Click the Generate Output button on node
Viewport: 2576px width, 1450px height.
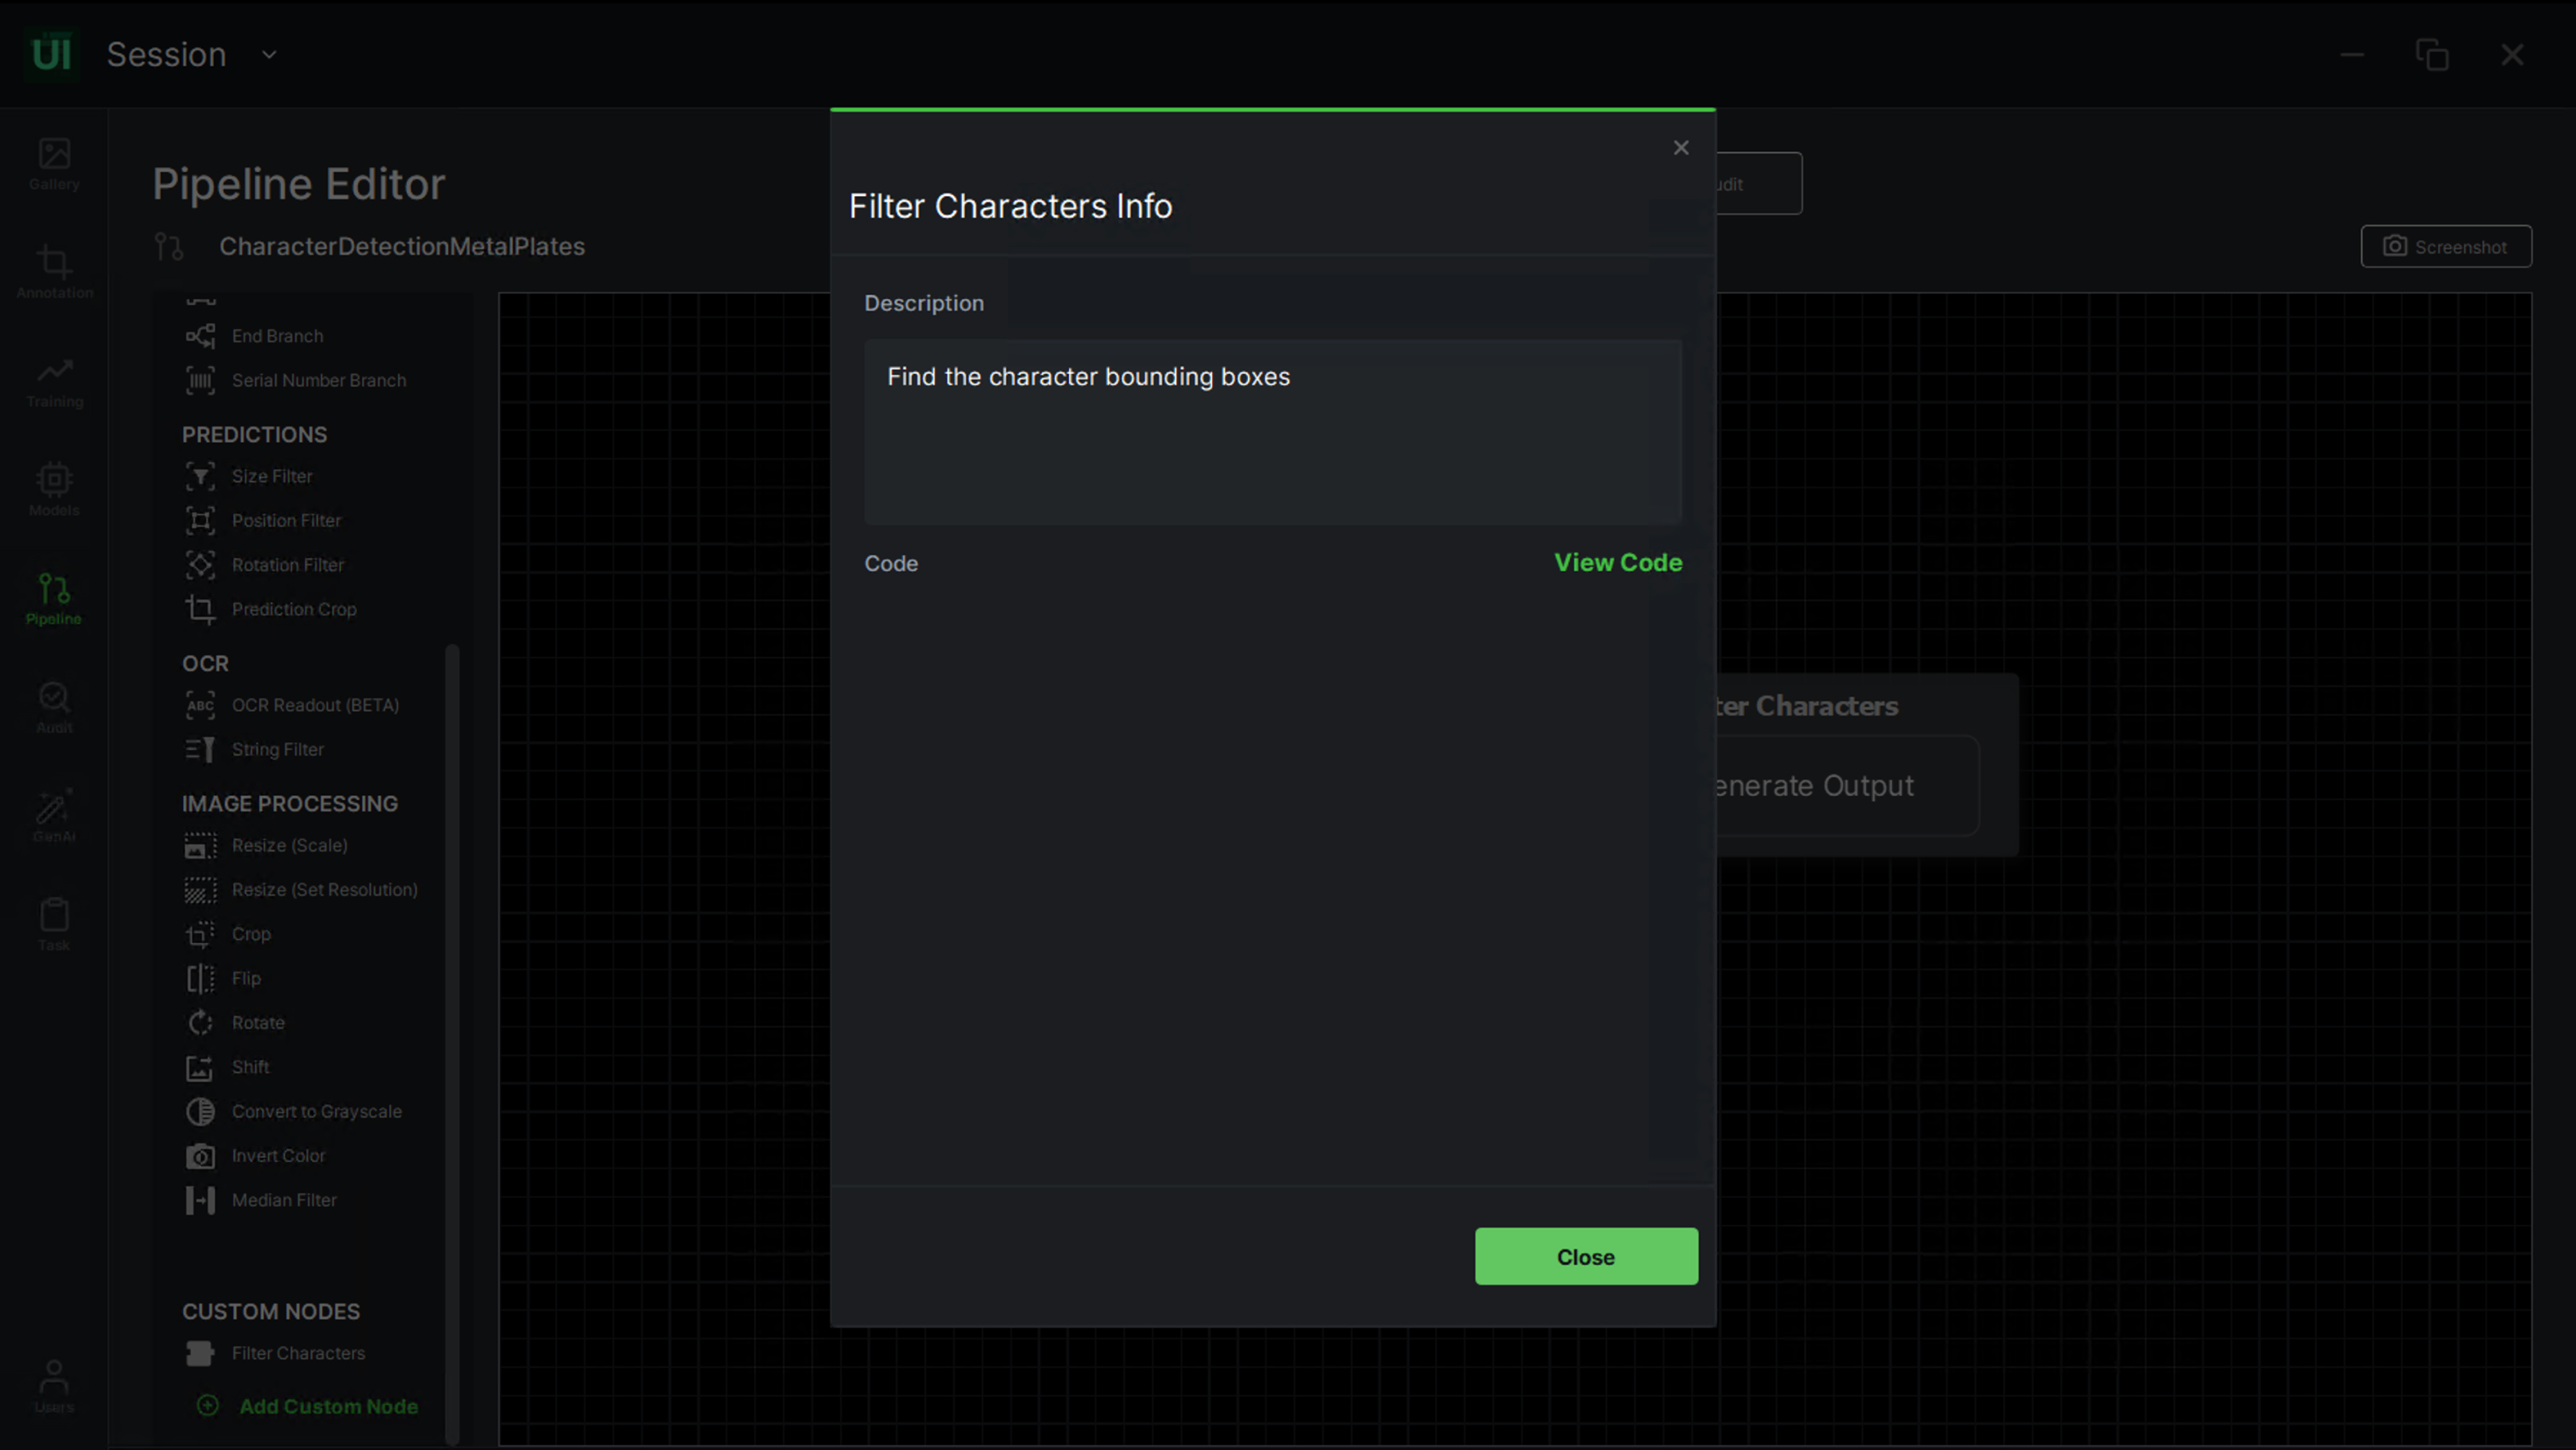pyautogui.click(x=1845, y=786)
